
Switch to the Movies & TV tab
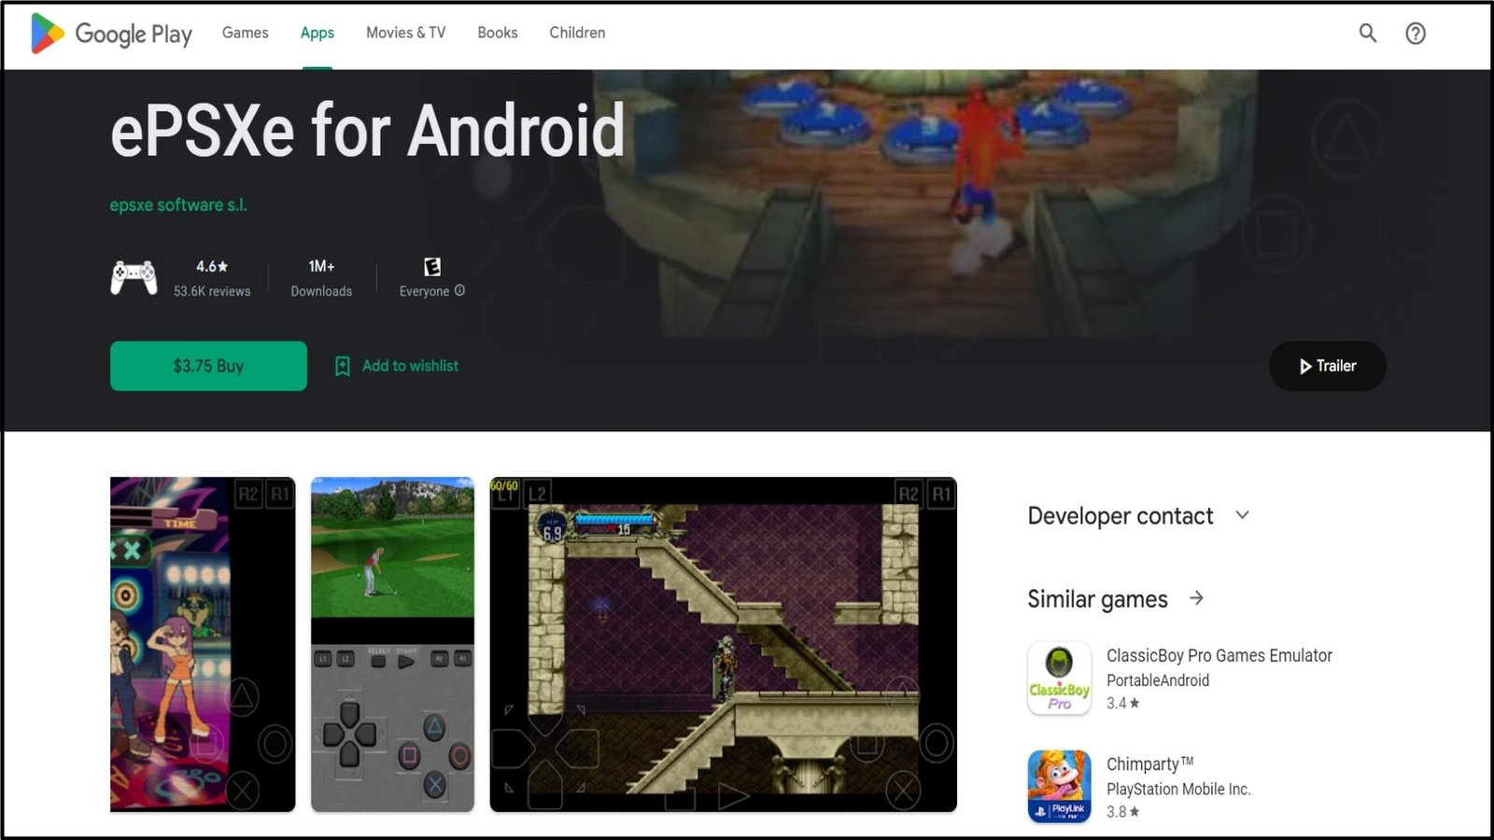click(405, 33)
